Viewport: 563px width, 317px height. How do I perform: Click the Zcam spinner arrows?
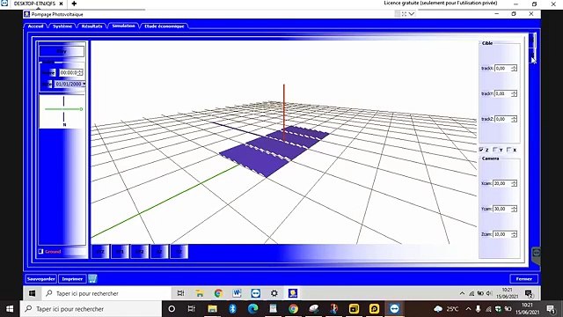(x=514, y=234)
